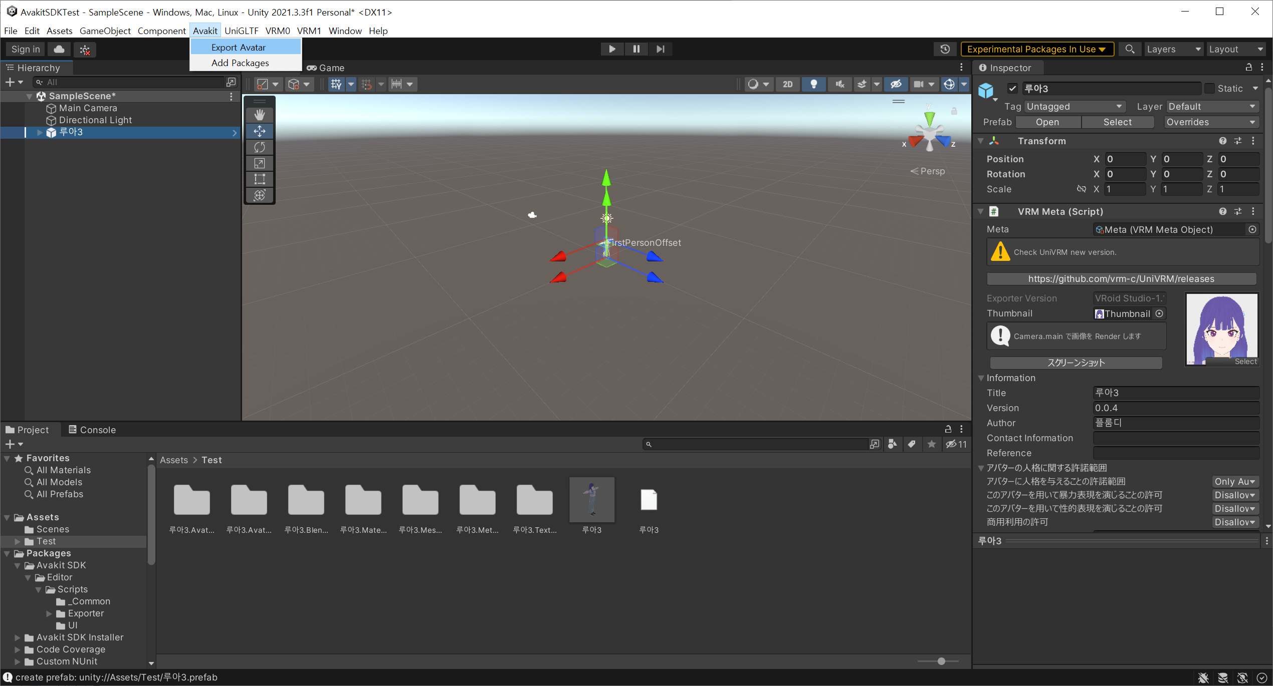Toggle 2D scene view mode
The height and width of the screenshot is (686, 1273).
pyautogui.click(x=787, y=84)
